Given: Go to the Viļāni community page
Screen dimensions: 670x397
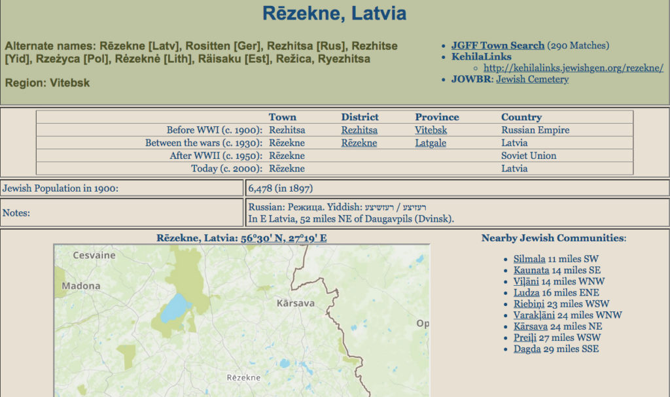Looking at the screenshot, I should 527,281.
